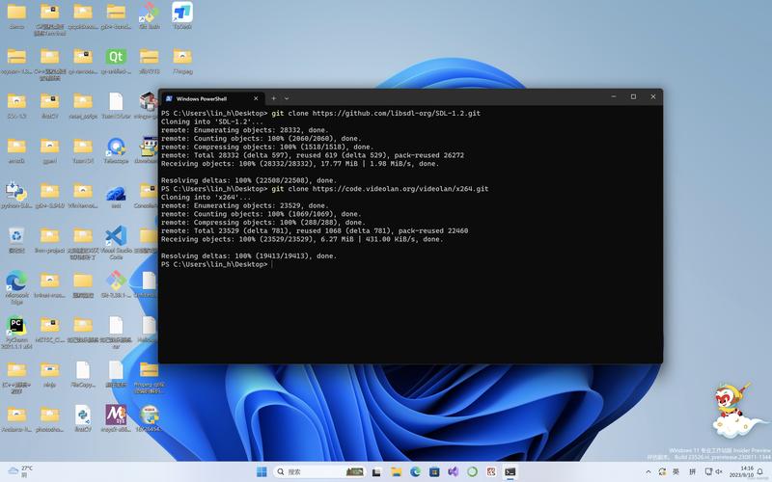772x482 pixels.
Task: Open the notification bell in taskbar
Action: pos(760,471)
